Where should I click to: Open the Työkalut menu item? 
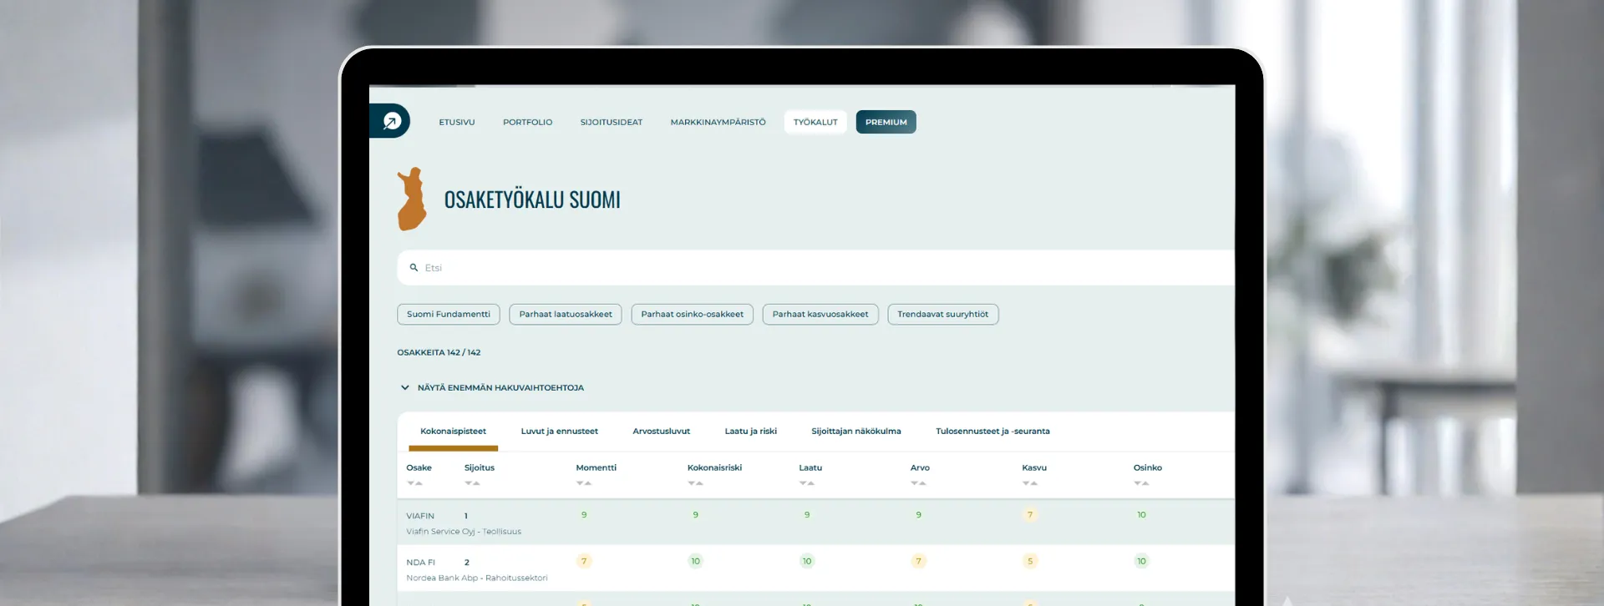coord(815,122)
